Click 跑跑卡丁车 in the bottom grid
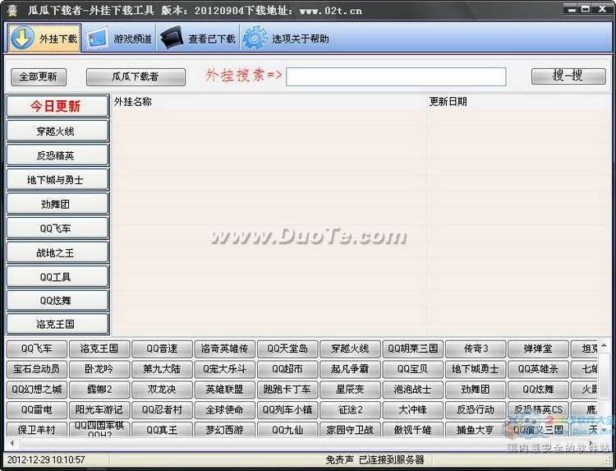Screen dimensions: 616x471 (287, 390)
